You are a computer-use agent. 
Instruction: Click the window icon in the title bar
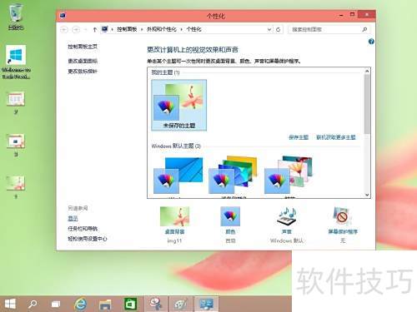(63, 16)
